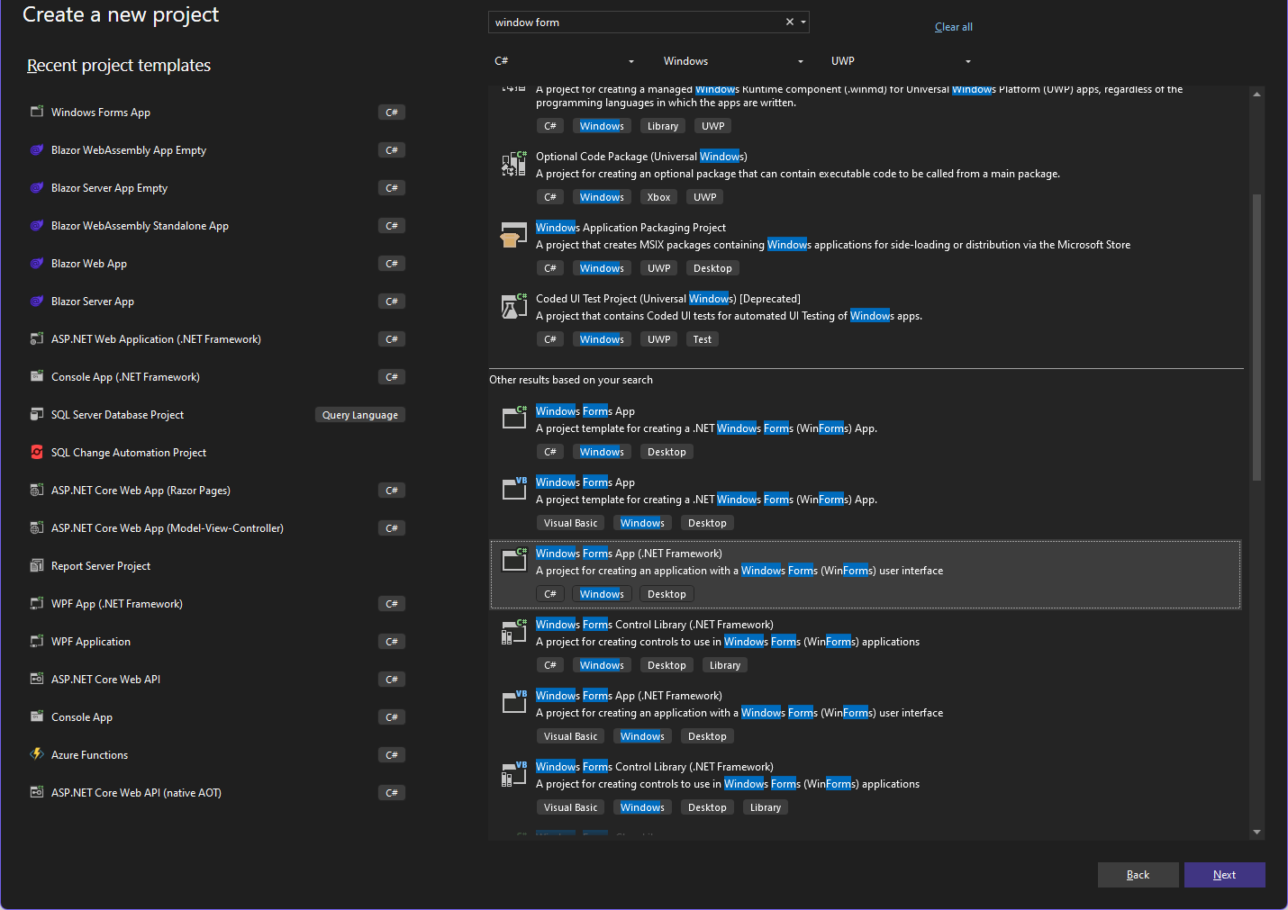1288x910 pixels.
Task: Select "Windows Application Packaging Project" result title
Action: pyautogui.click(x=630, y=228)
